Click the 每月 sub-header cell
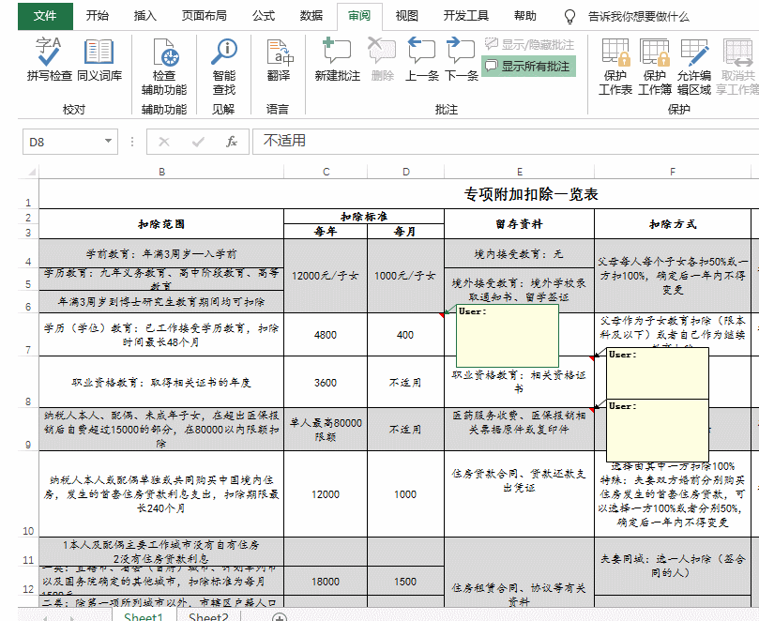Image resolution: width=759 pixels, height=621 pixels. click(405, 232)
